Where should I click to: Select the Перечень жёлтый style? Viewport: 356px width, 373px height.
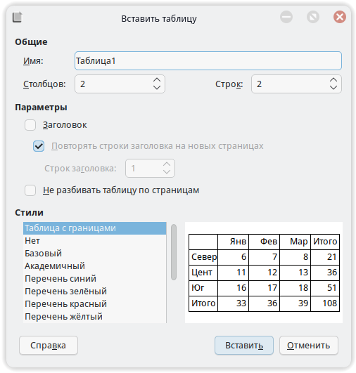tap(94, 317)
